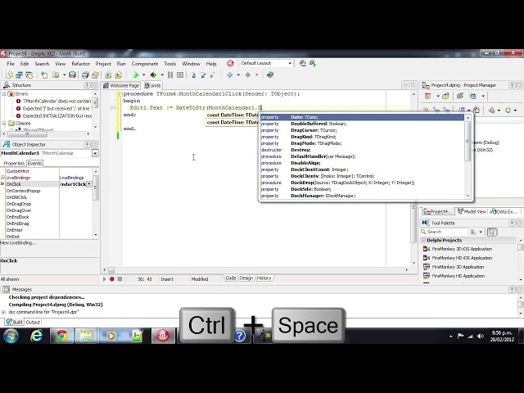Switch to the Welcome Page tab

(121, 85)
